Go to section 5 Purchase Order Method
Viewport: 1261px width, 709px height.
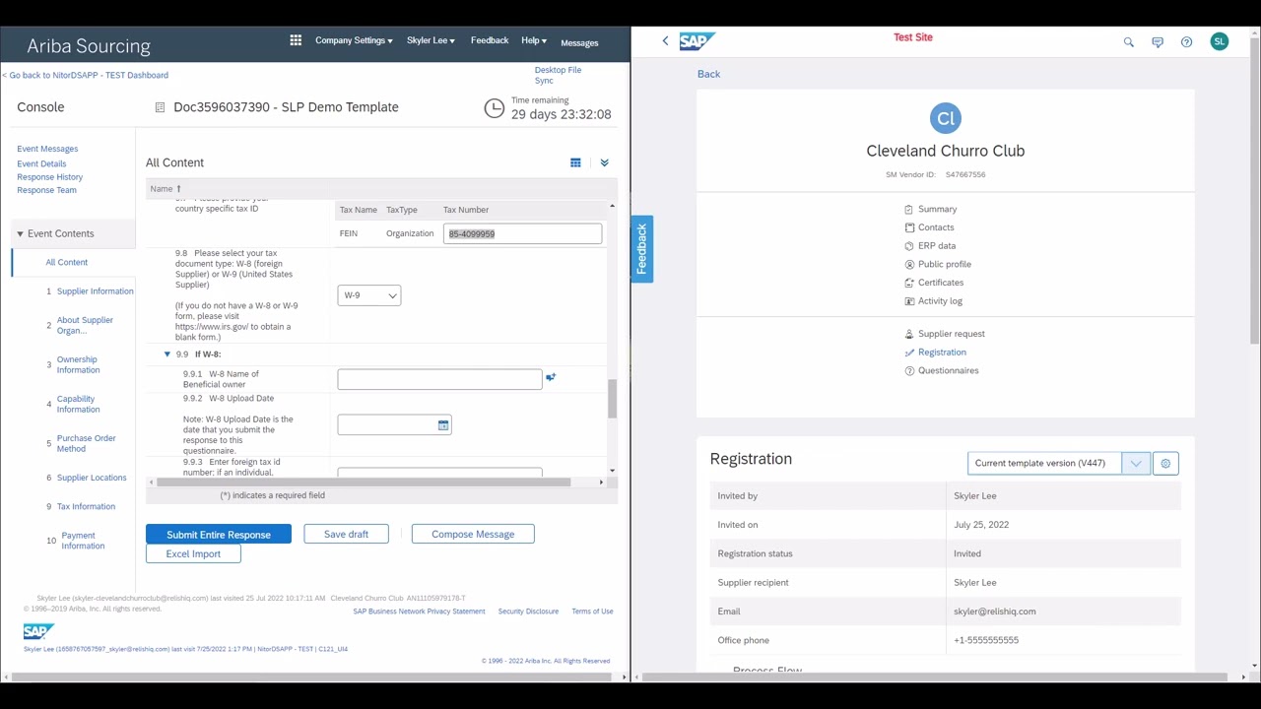86,443
